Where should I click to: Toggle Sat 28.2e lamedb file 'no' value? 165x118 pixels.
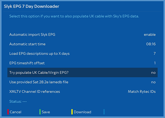coord(153,82)
